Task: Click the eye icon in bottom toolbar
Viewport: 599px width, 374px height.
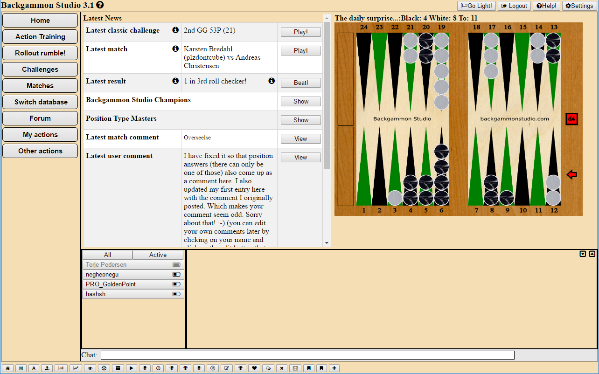Action: click(x=91, y=368)
